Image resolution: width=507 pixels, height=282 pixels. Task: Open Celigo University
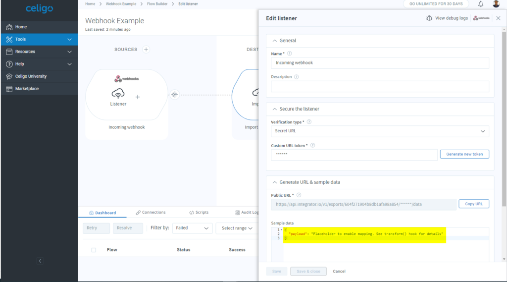point(40,76)
